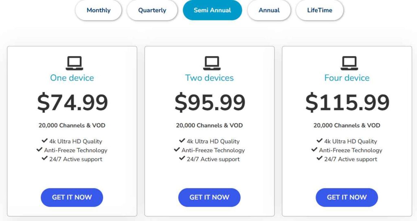Click the laptop icon above One device

[x=74, y=63]
